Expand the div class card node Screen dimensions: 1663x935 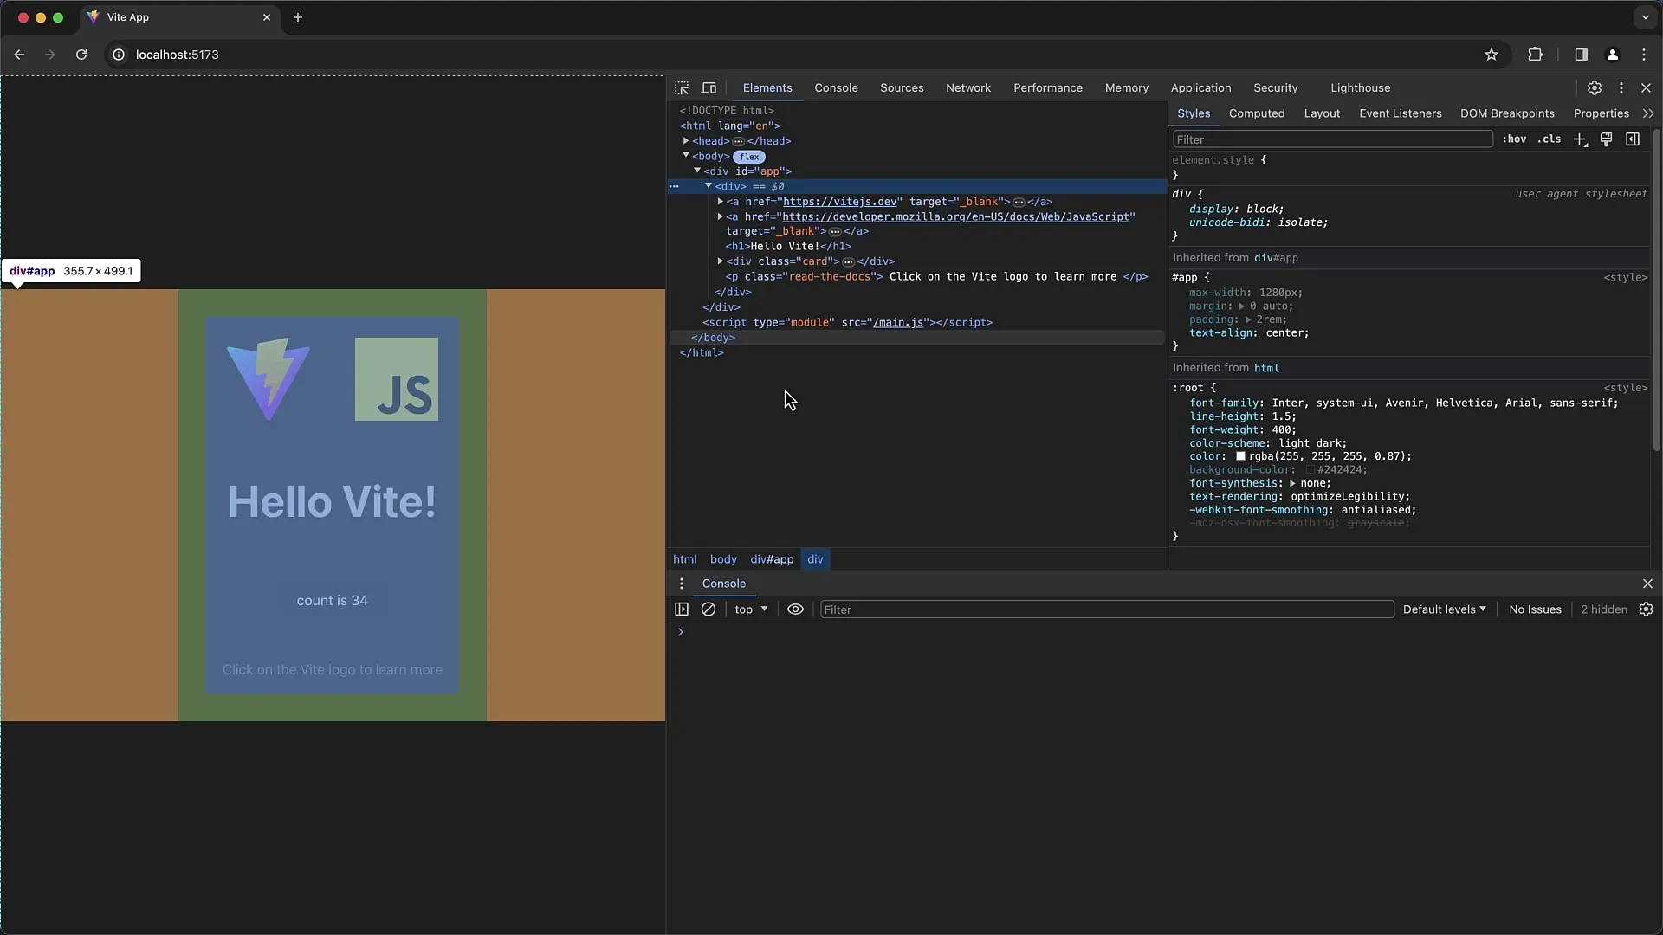[x=720, y=261]
